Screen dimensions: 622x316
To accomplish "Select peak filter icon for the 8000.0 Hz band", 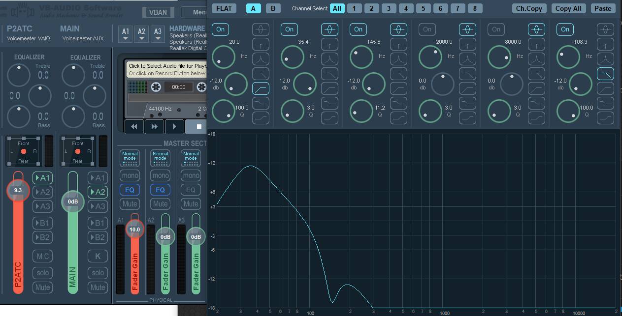I will click(x=537, y=29).
